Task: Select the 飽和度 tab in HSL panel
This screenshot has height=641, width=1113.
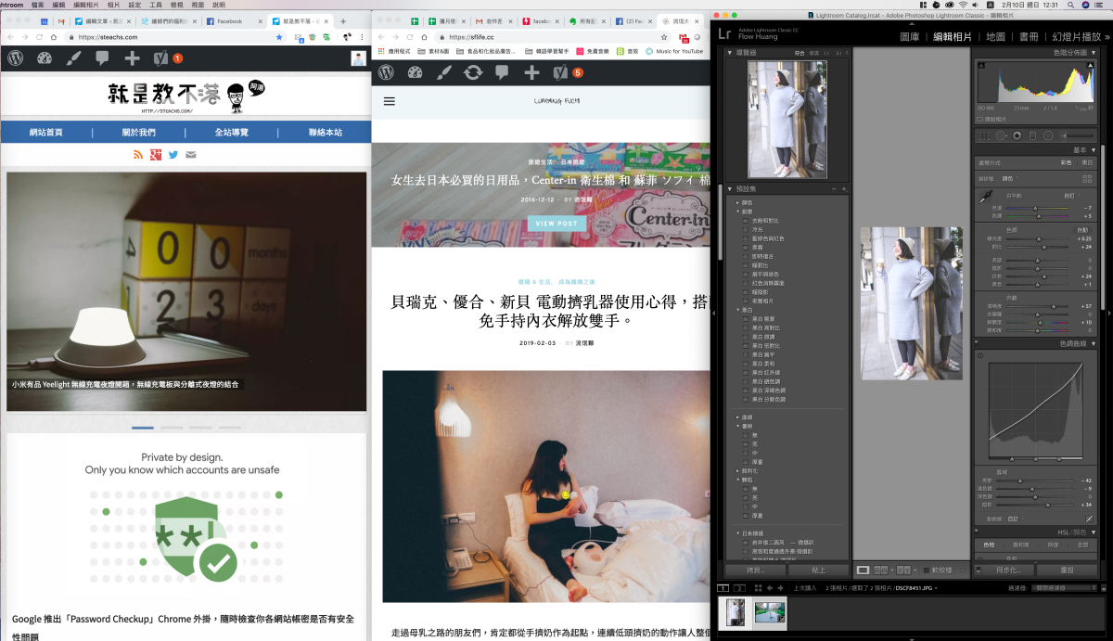Action: tap(1020, 545)
